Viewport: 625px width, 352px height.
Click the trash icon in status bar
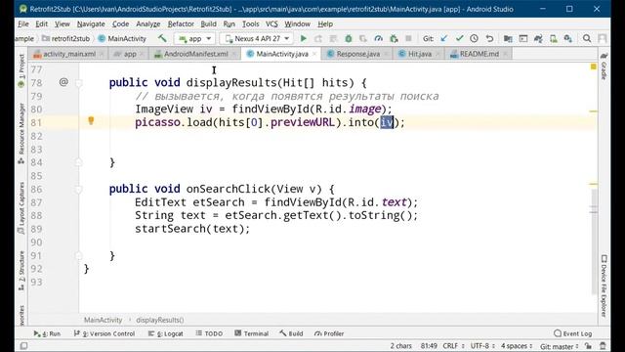pos(603,346)
